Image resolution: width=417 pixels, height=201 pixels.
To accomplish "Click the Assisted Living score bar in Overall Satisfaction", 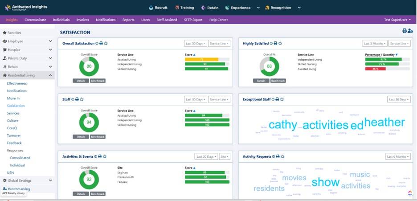I will pos(201,59).
